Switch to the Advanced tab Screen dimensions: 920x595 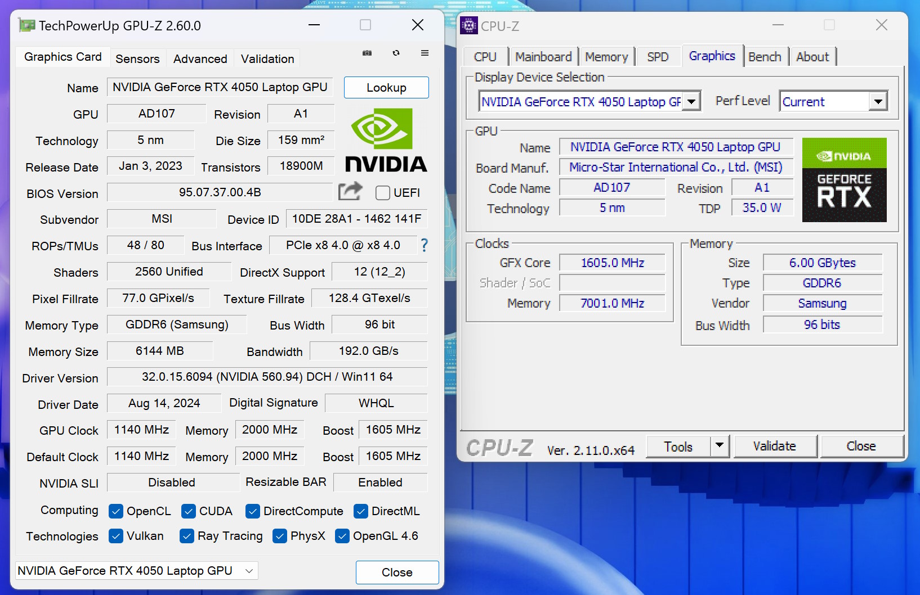pyautogui.click(x=200, y=59)
